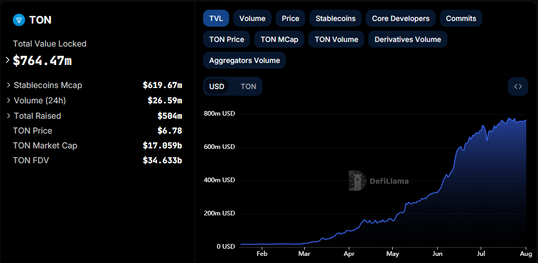This screenshot has width=538, height=263.
Task: Click the TON Price chip
Action: (227, 39)
